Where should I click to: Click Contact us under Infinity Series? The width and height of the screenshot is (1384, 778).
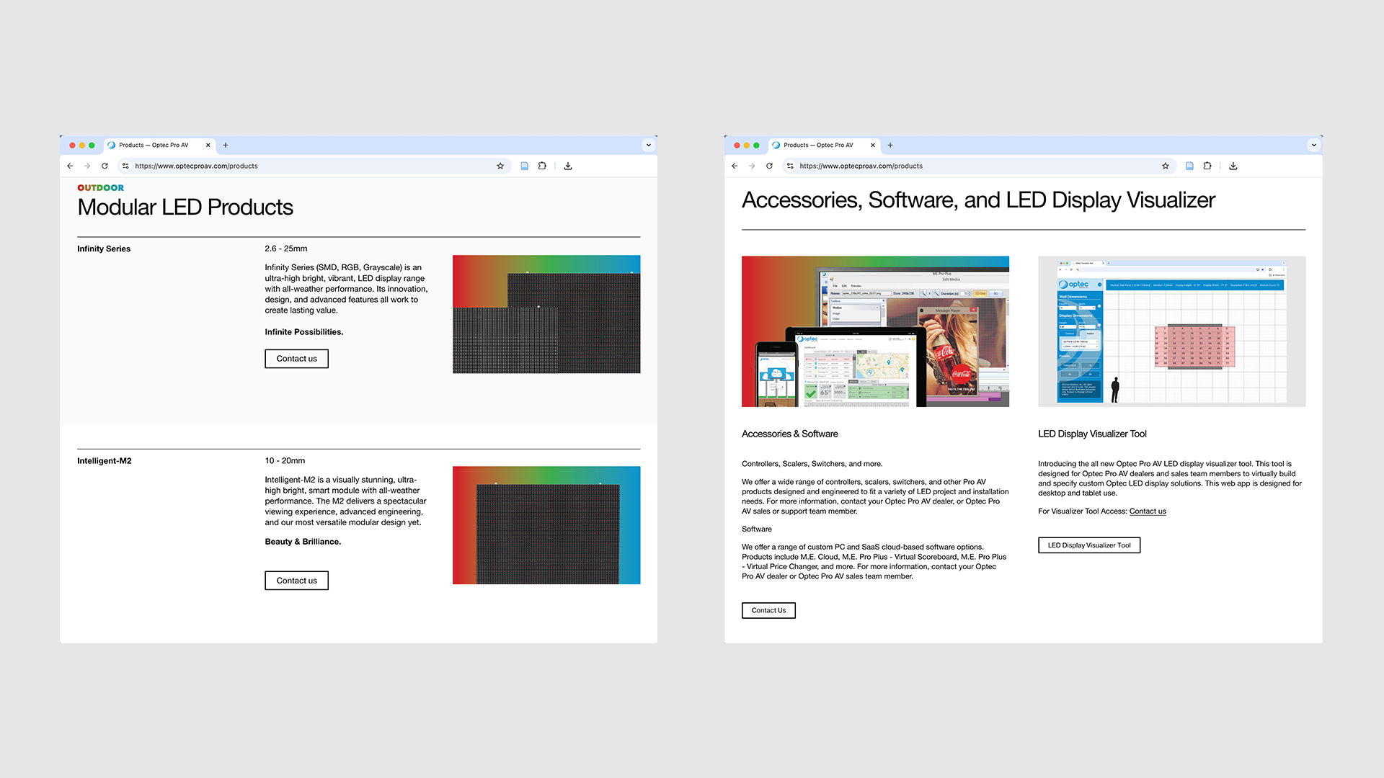(296, 359)
